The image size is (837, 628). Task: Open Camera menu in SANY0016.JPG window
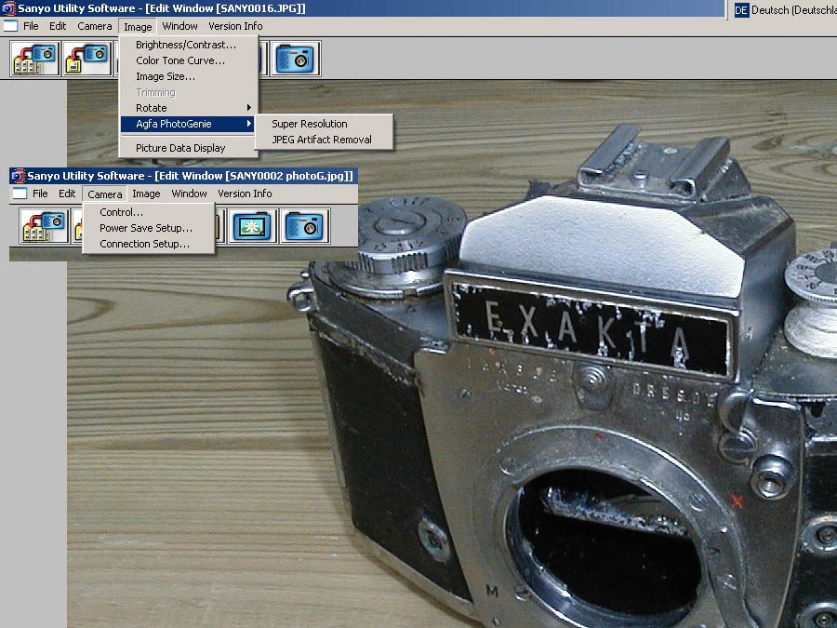95,26
